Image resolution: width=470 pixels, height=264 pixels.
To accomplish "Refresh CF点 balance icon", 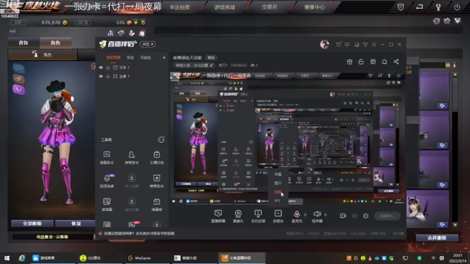I will (x=143, y=22).
